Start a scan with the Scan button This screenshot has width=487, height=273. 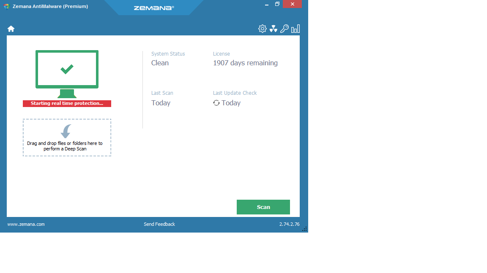coord(263,207)
